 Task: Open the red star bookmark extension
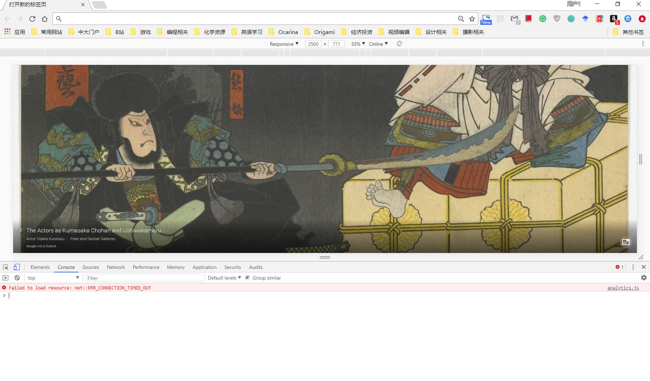[x=599, y=19]
